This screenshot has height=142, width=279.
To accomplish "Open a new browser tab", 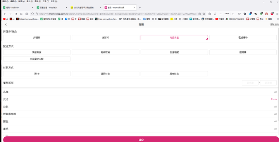I will (x=140, y=8).
